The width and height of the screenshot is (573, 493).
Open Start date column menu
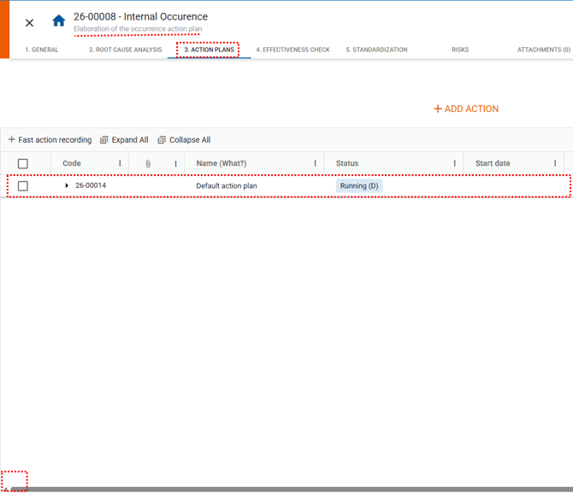pos(555,164)
